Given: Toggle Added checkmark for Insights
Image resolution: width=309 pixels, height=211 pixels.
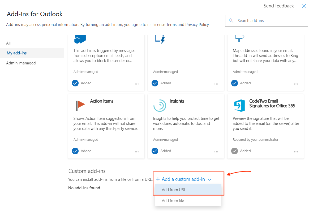Looking at the screenshot, I should (155, 151).
